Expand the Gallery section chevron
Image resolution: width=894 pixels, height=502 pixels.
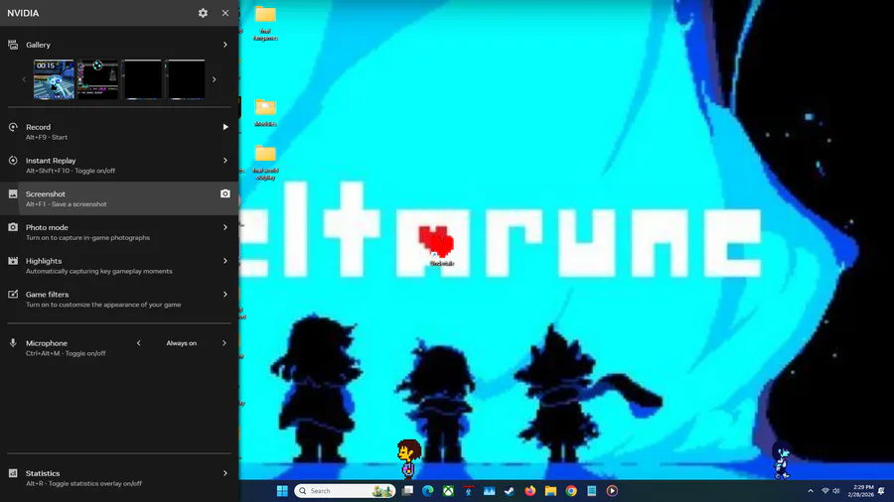point(225,45)
